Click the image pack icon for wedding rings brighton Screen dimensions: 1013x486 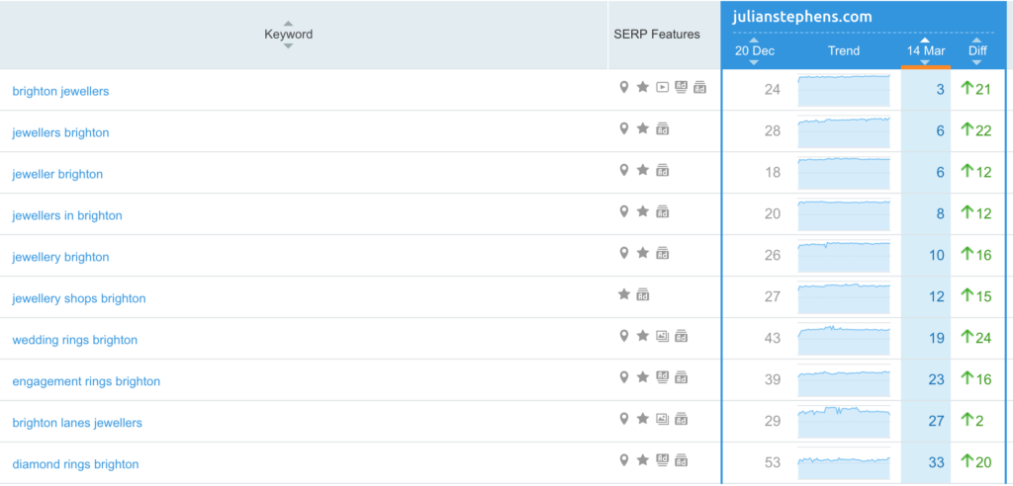(662, 336)
